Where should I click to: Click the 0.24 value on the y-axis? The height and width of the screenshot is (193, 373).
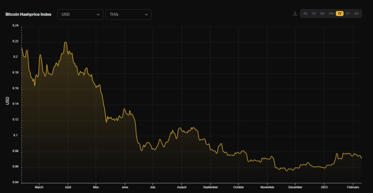coord(15,26)
